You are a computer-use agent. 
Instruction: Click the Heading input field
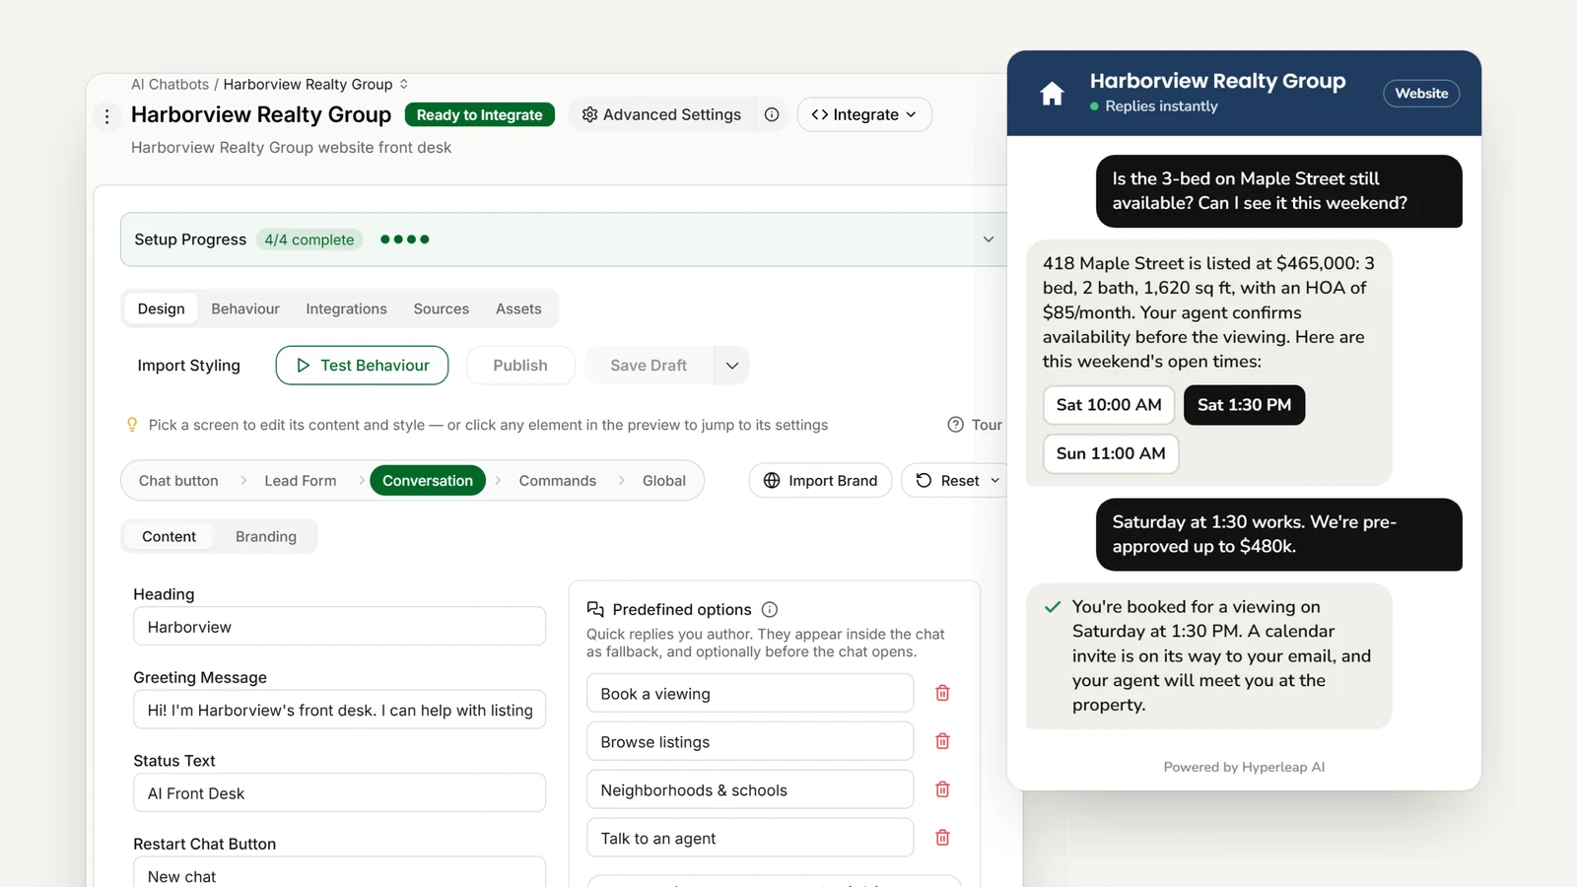[339, 627]
